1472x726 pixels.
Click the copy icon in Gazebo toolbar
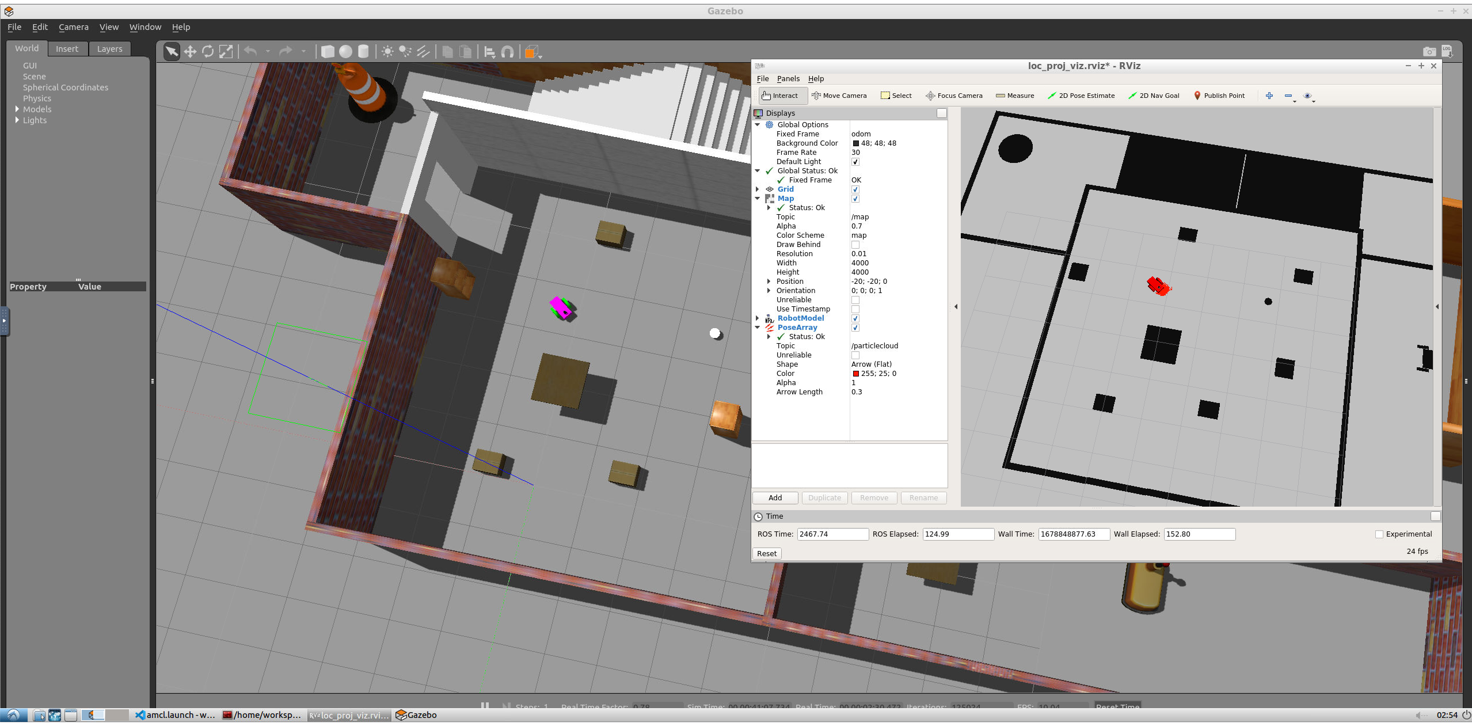click(447, 52)
